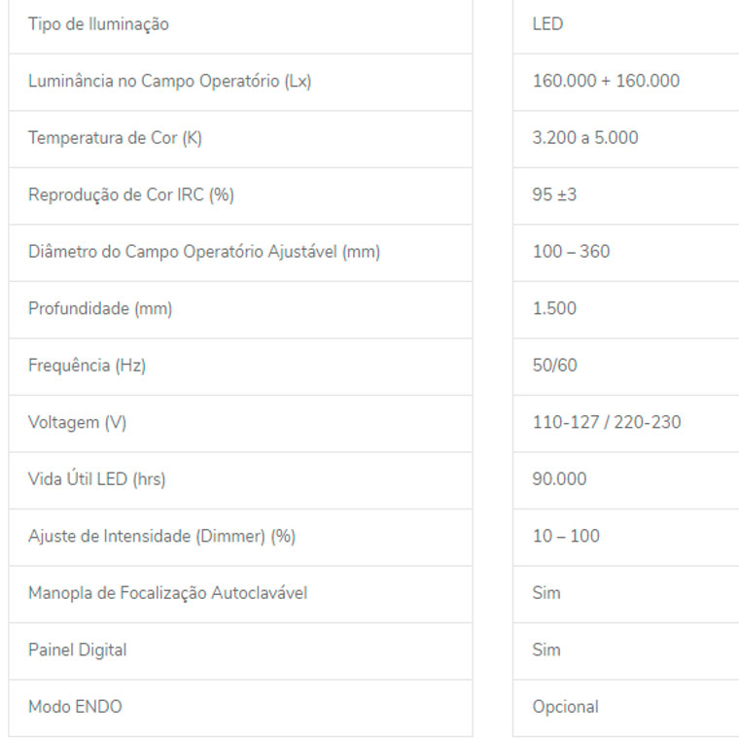Select the 'Vida Útil LED (hrs)' label
This screenshot has height=739, width=739.
coord(97,479)
